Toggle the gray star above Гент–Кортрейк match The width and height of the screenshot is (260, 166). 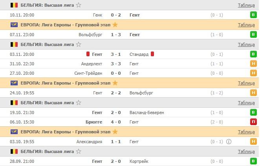(x=79, y=151)
